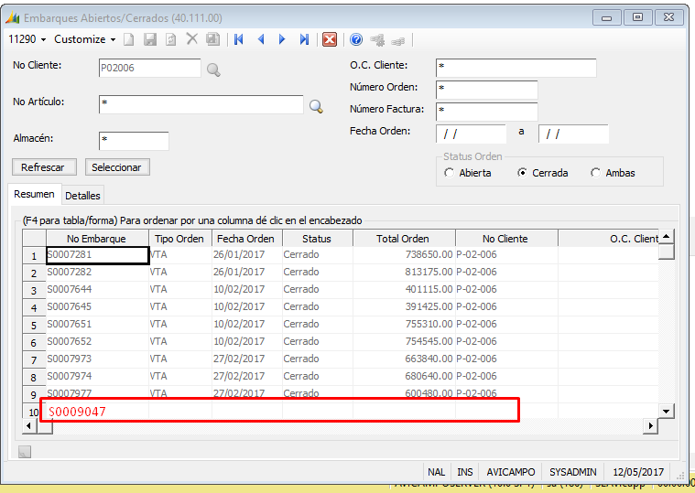Click the New record toolbar icon
This screenshot has height=493, width=695.
[x=129, y=39]
